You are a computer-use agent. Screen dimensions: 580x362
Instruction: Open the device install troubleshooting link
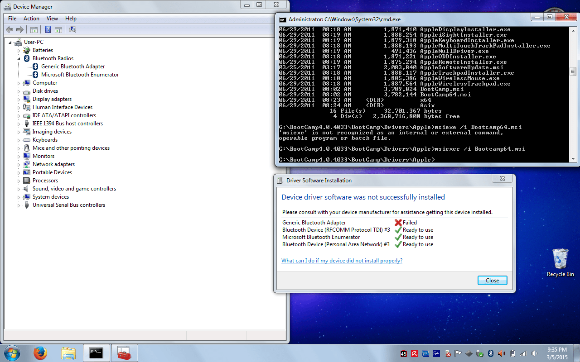(x=341, y=261)
